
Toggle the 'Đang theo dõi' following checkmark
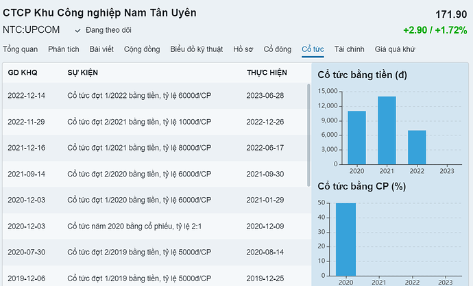(78, 30)
